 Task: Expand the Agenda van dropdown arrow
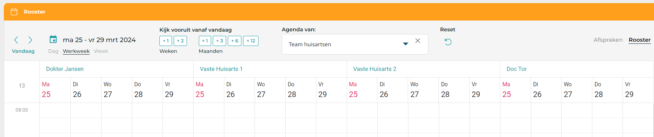point(405,44)
